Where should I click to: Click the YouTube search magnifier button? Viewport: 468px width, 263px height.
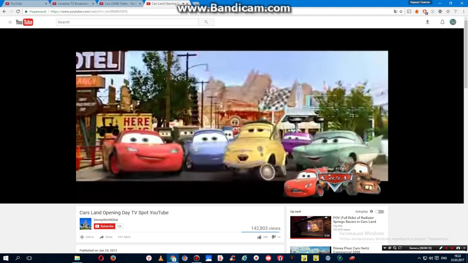coord(206,22)
